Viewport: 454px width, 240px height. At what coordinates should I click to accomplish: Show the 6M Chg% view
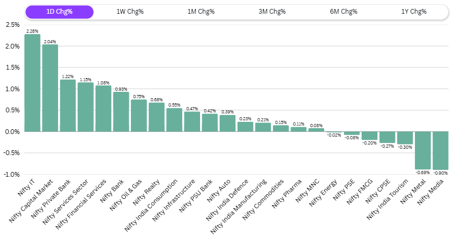click(x=343, y=12)
